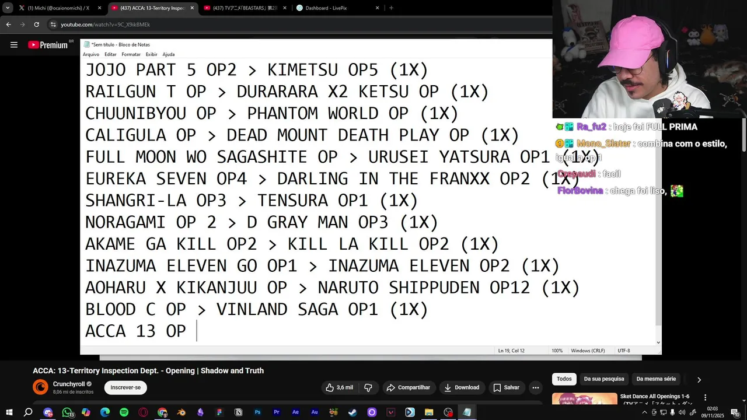This screenshot has width=747, height=420.
Task: Open the Crunchyroll channel name link
Action: coord(69,384)
